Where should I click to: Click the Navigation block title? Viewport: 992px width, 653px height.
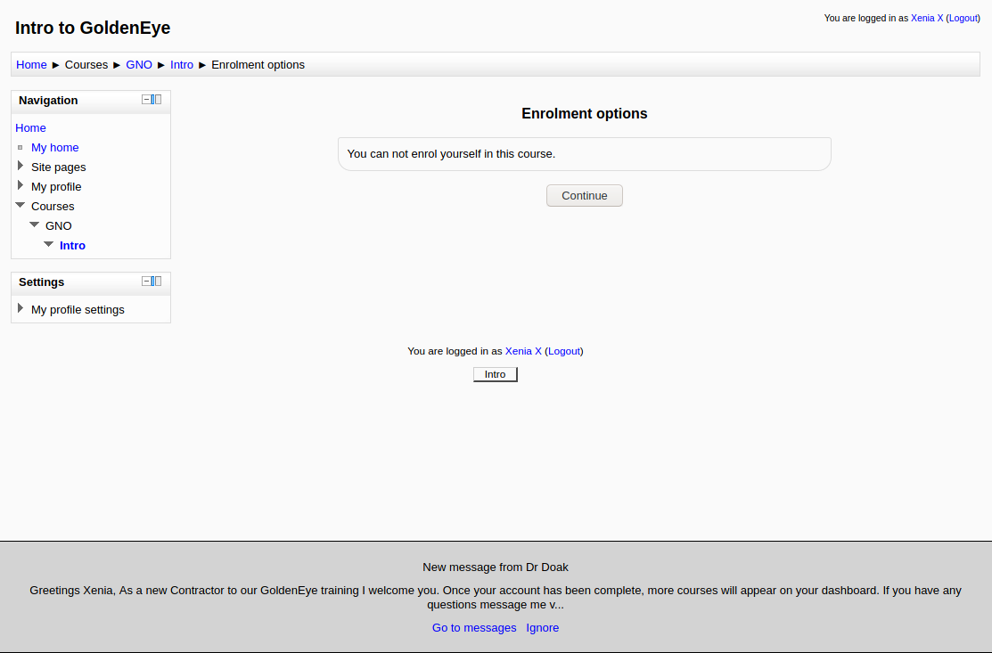point(48,101)
